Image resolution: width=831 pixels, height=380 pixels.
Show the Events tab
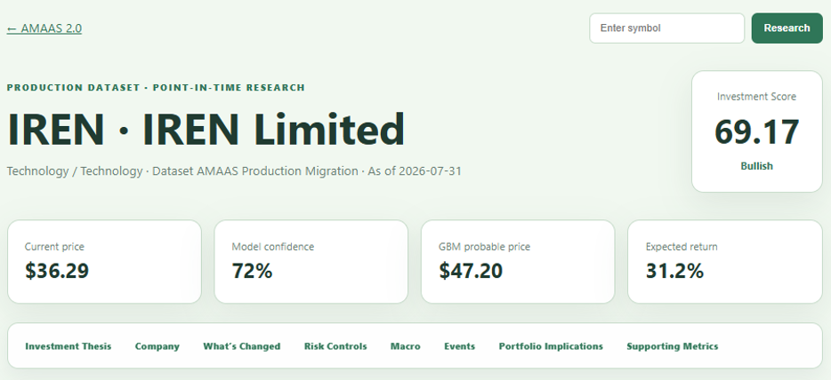pyautogui.click(x=459, y=346)
